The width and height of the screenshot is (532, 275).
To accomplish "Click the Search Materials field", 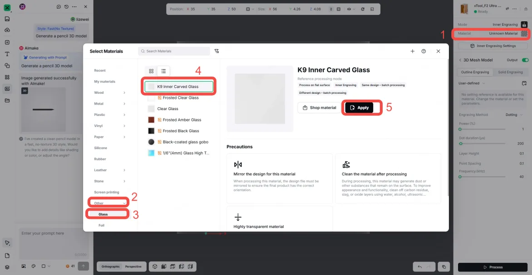I will pos(174,51).
